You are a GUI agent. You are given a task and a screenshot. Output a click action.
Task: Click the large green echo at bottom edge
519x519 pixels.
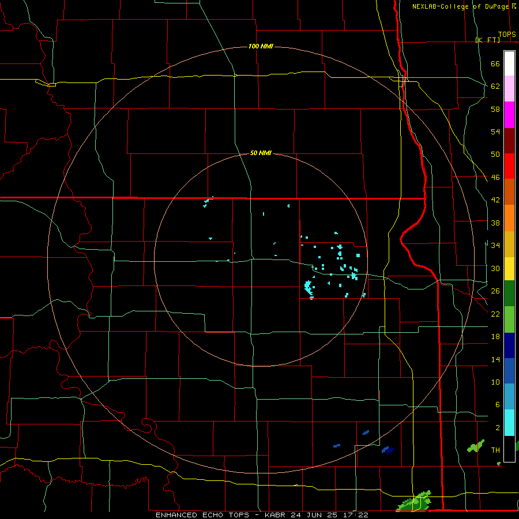pos(415,502)
